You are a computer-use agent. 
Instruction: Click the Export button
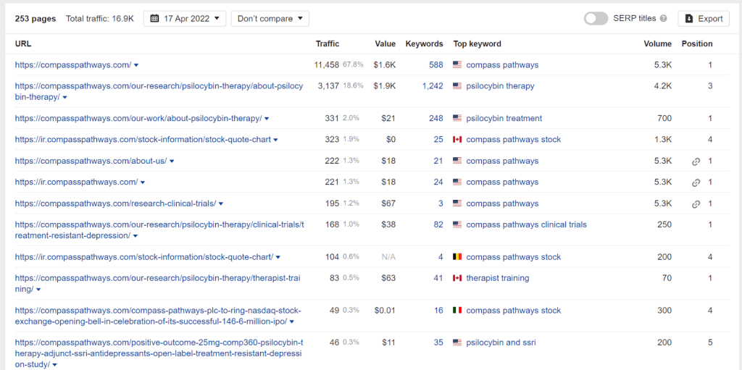(x=704, y=18)
